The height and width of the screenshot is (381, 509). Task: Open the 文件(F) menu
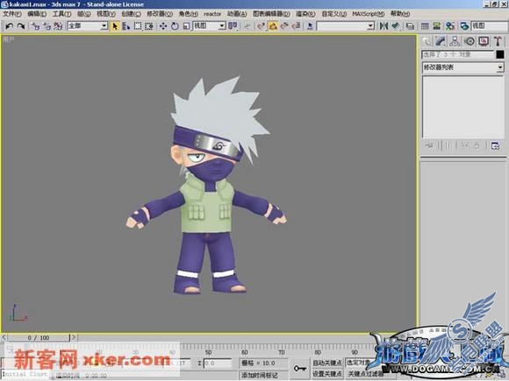(x=12, y=14)
